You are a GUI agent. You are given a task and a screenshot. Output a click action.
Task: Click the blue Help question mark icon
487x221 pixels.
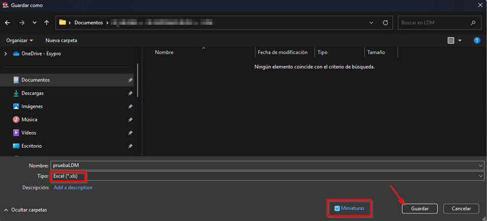tap(477, 40)
